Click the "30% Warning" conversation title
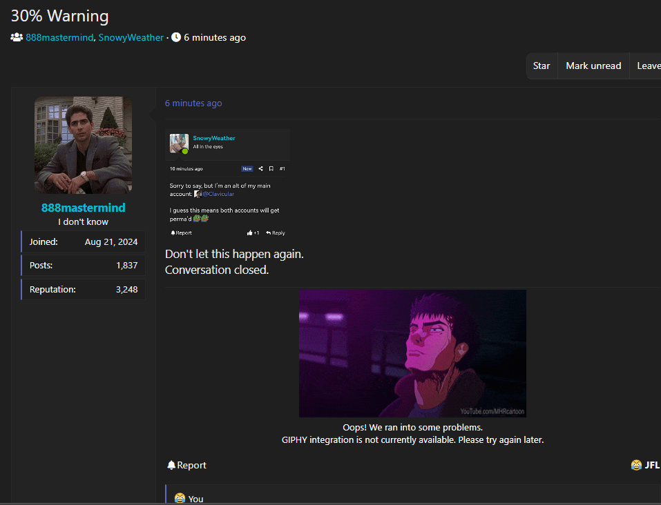 click(59, 16)
